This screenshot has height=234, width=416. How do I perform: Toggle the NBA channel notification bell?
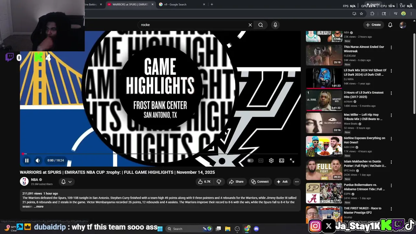tap(63, 182)
